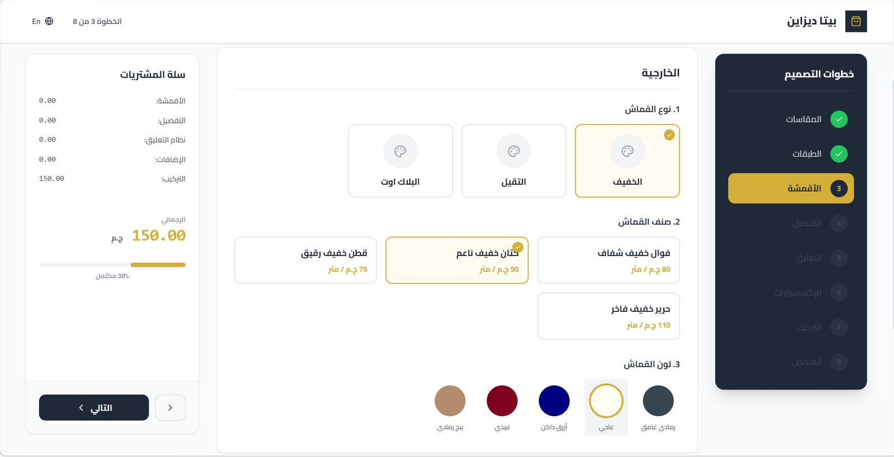Click the number 4 circle beside التفصيل
This screenshot has height=457, width=894.
pos(839,223)
